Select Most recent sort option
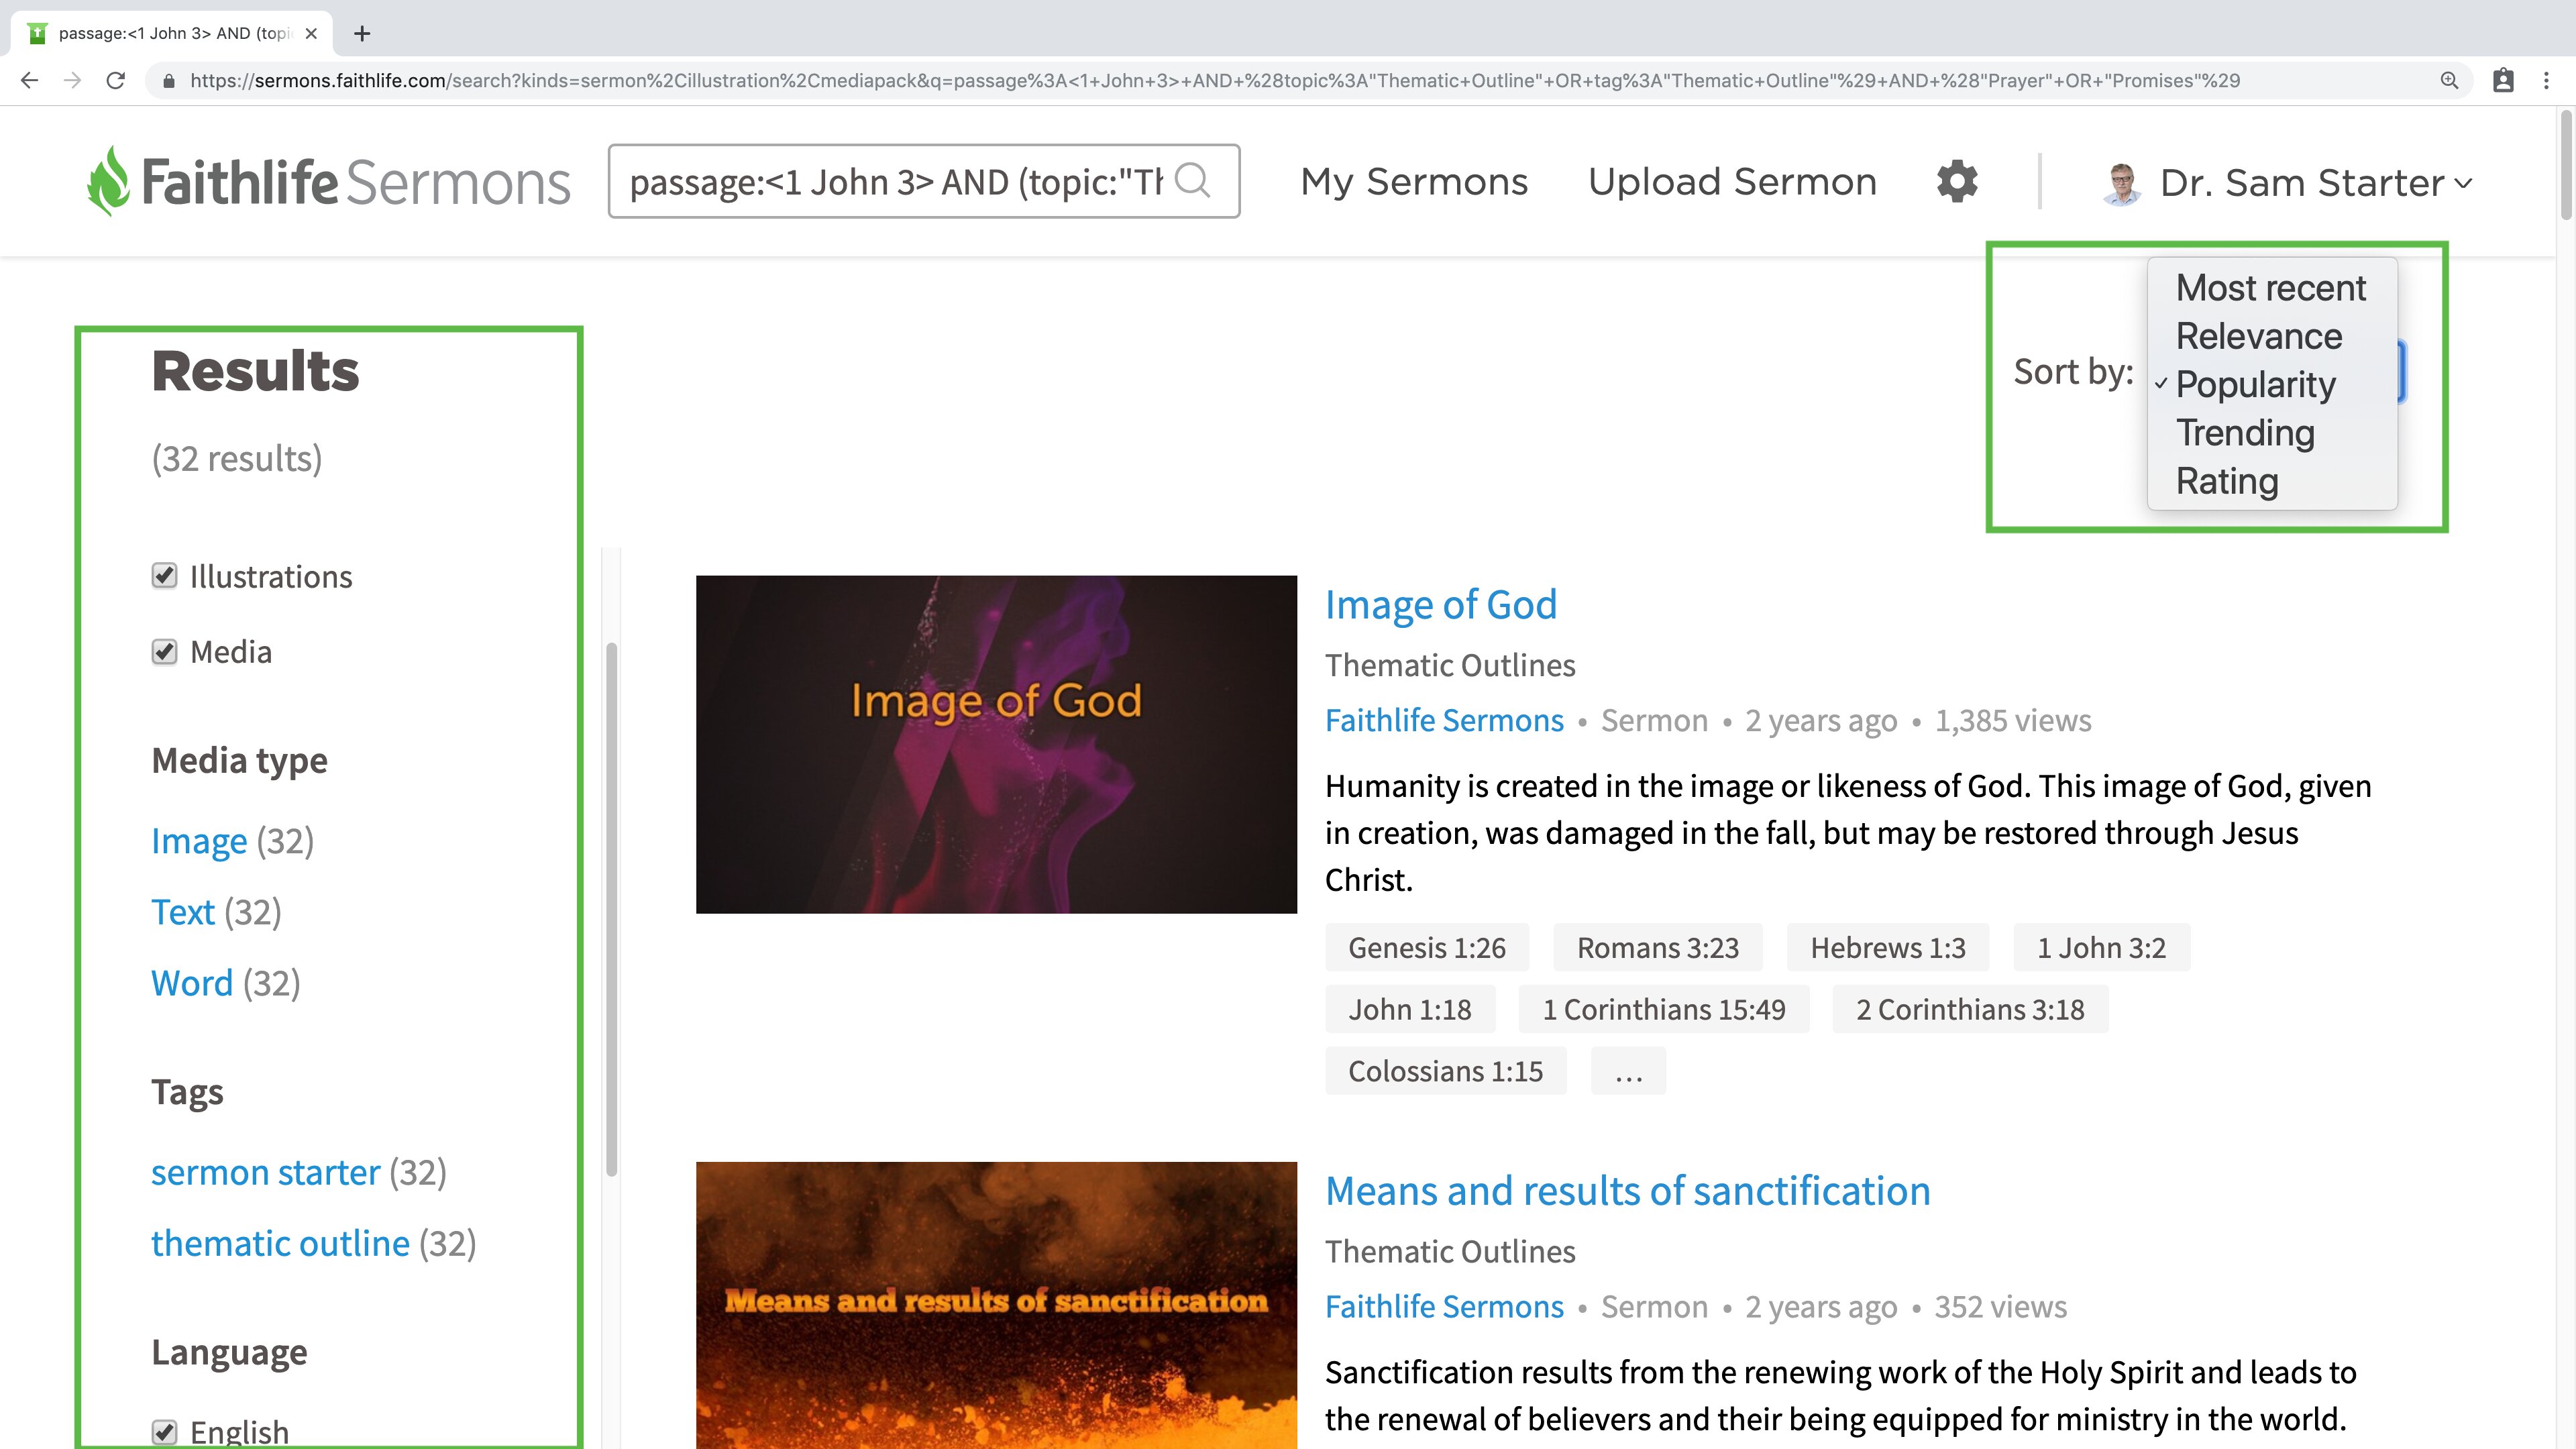This screenshot has height=1449, width=2576. pos(2271,288)
